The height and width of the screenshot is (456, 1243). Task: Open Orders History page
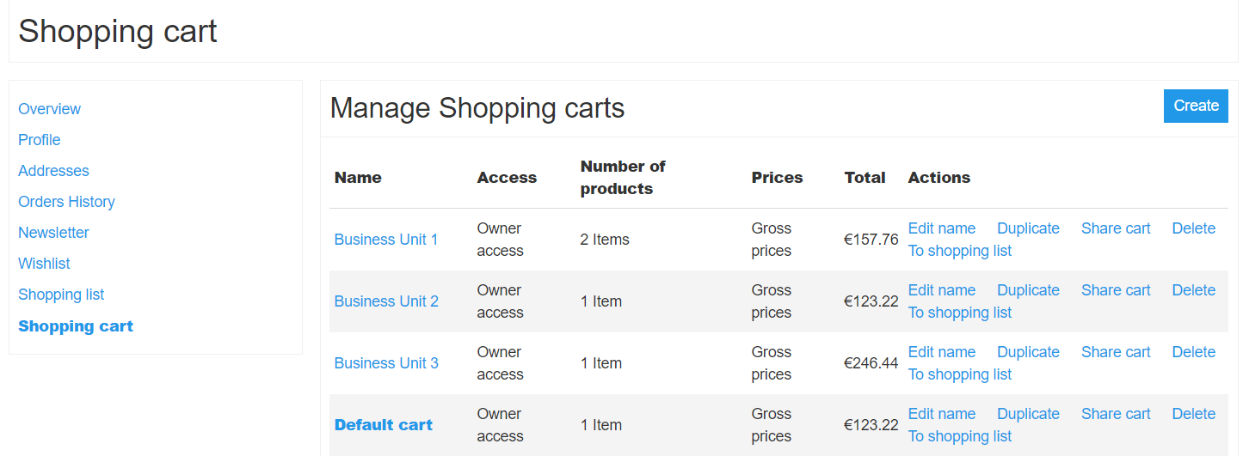pyautogui.click(x=66, y=202)
